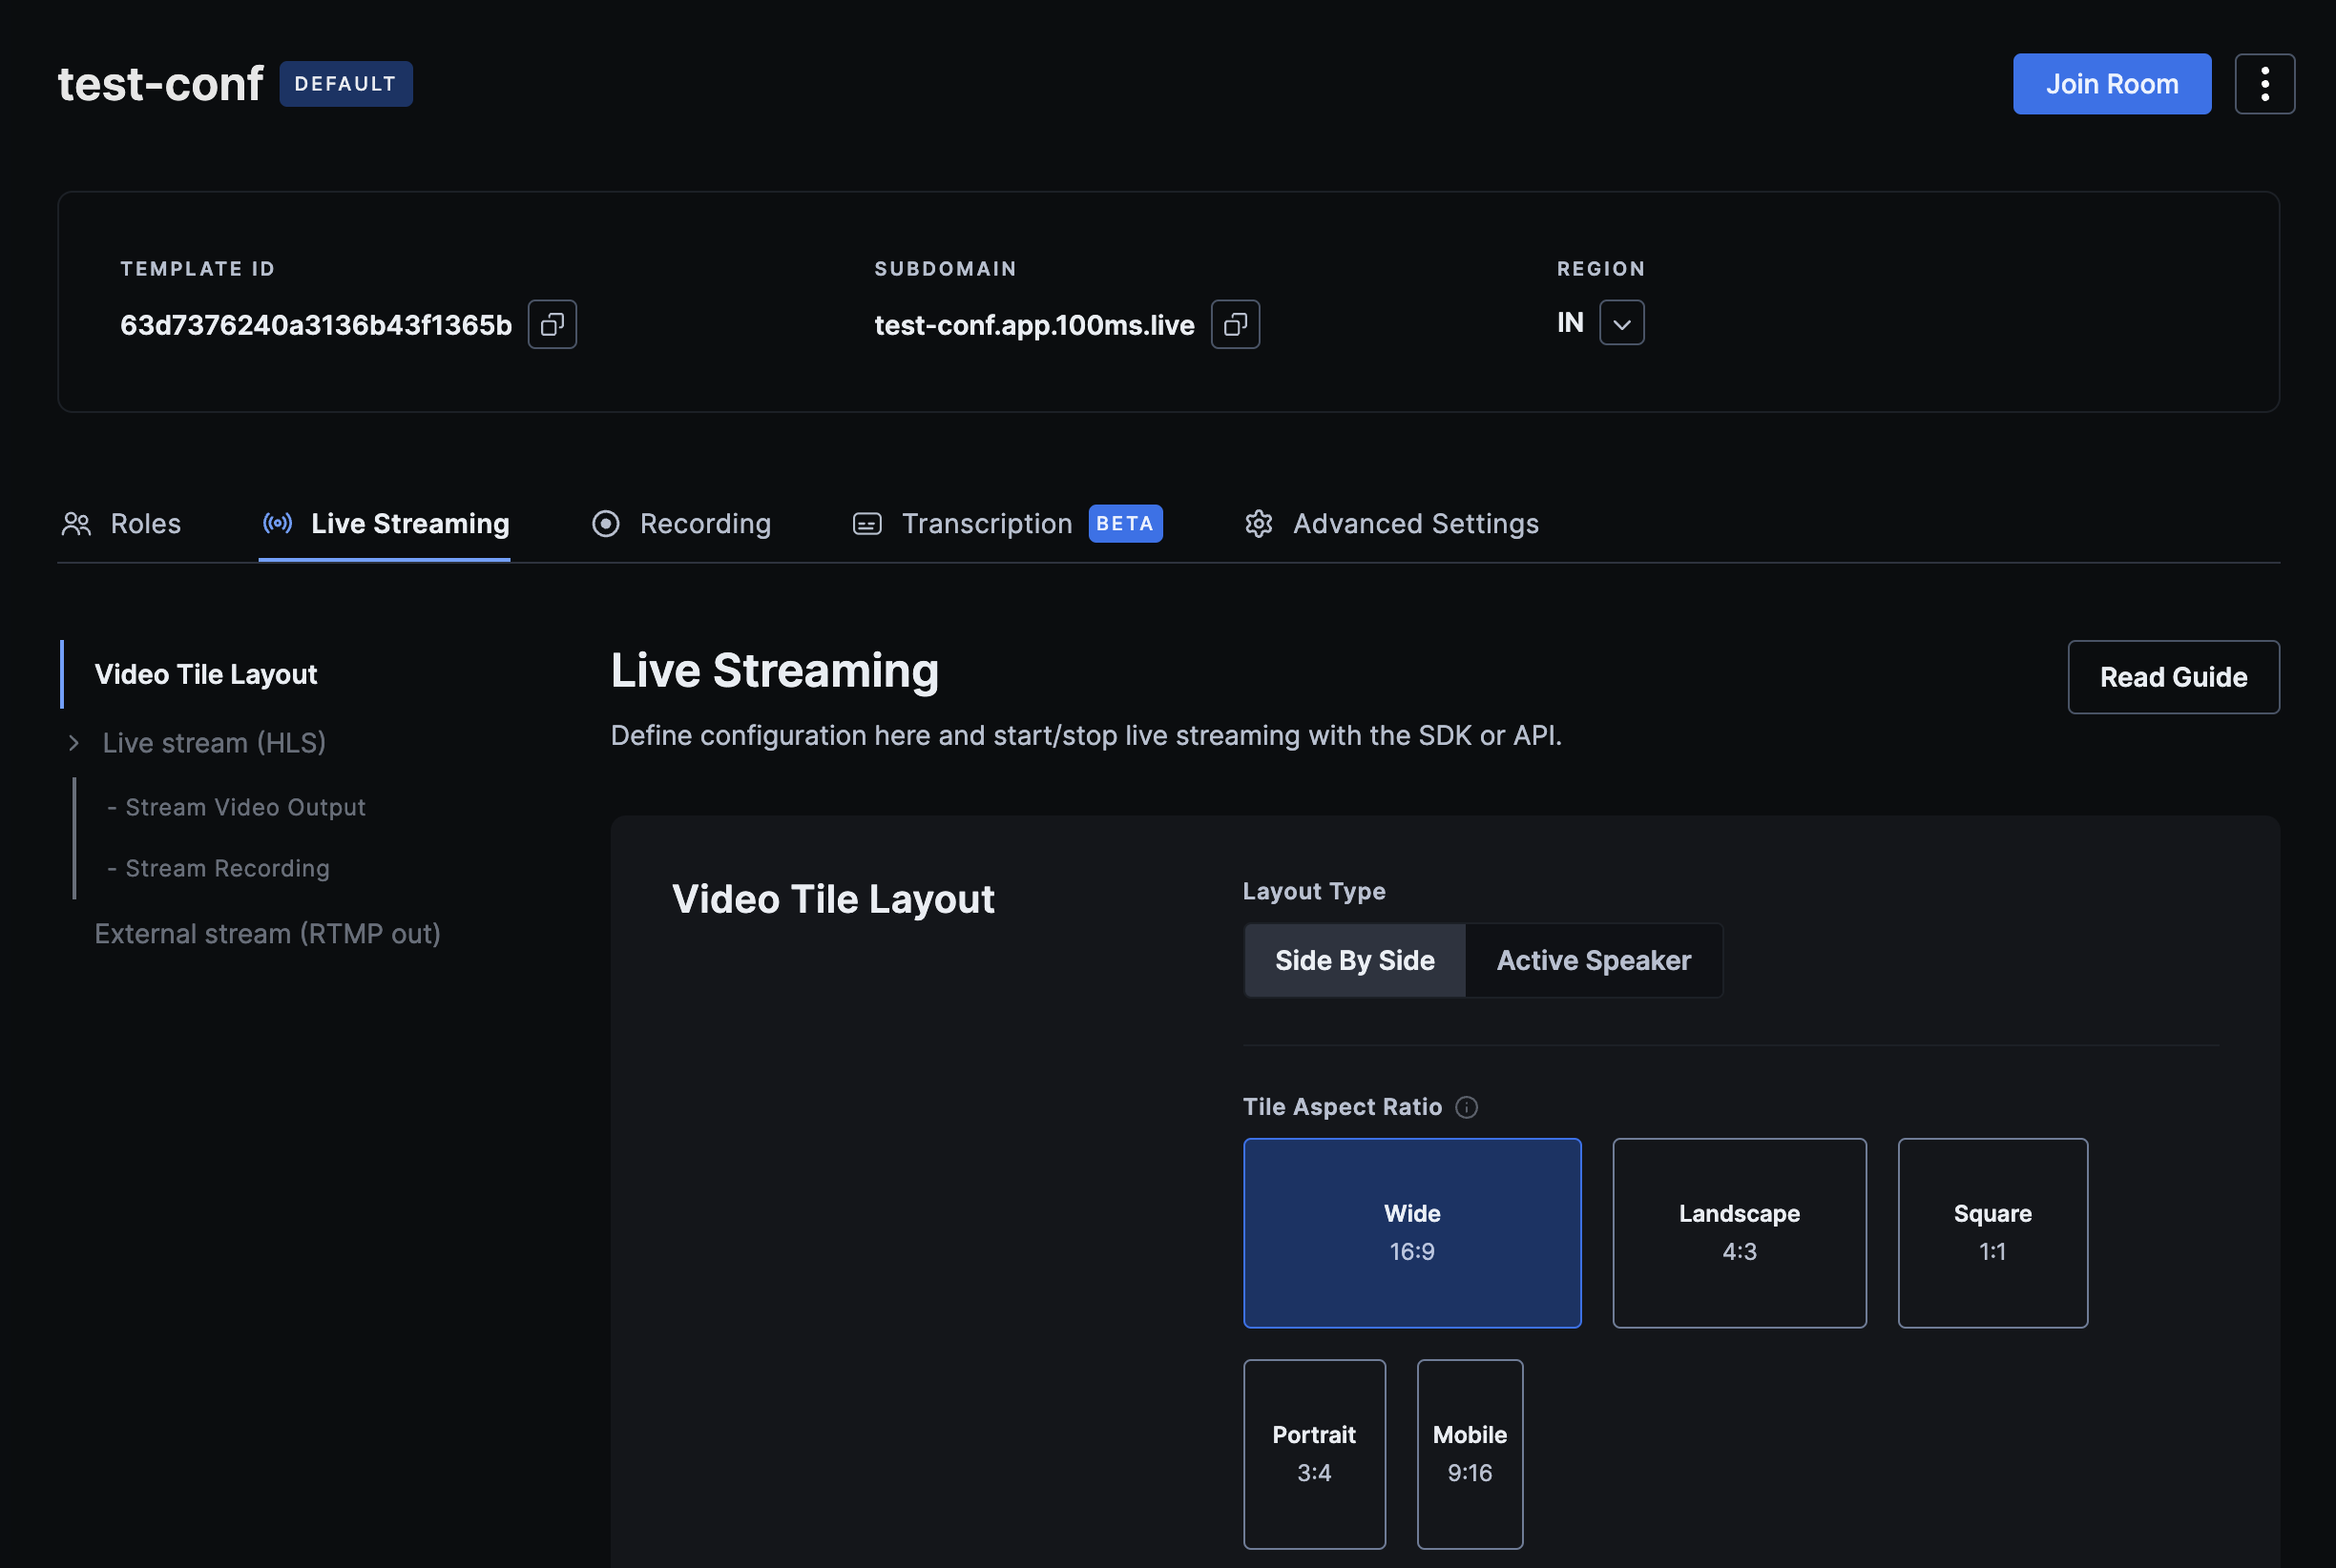Pick the Square 1:1 tile ratio
This screenshot has width=2336, height=1568.
(x=1992, y=1232)
